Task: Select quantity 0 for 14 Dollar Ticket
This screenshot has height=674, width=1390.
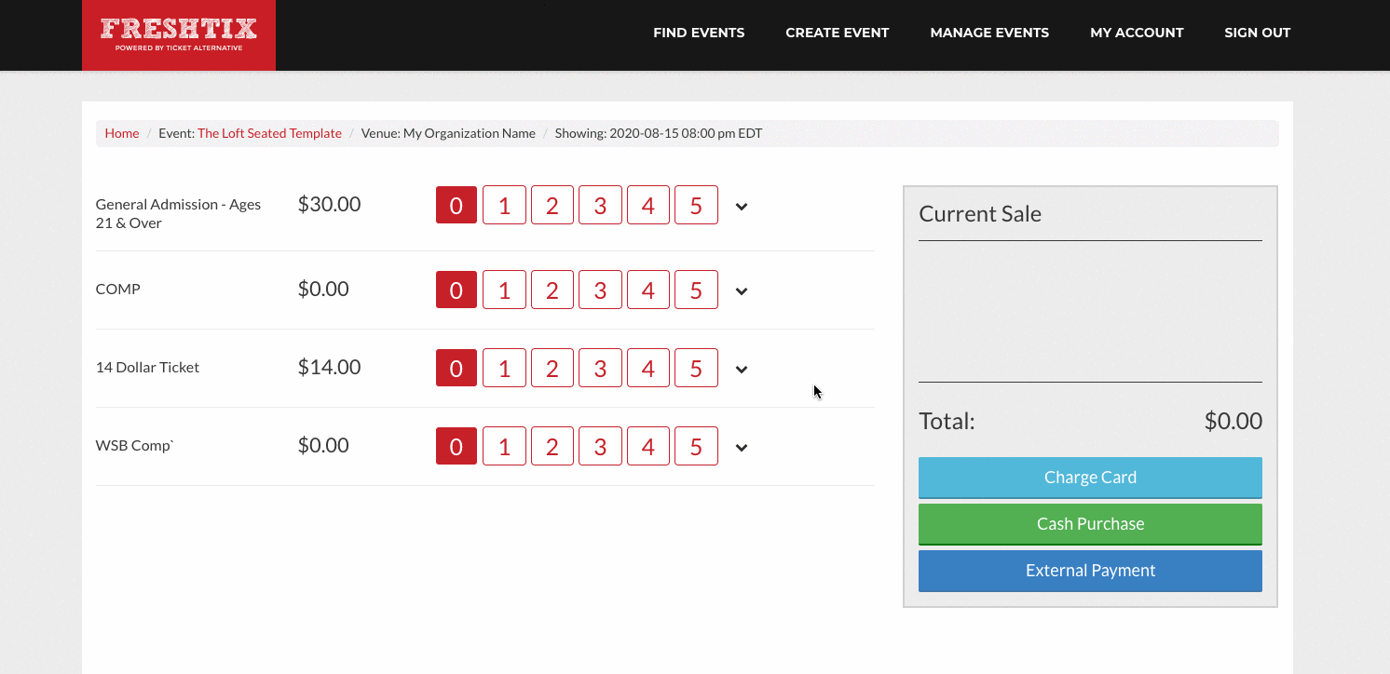Action: click(457, 368)
